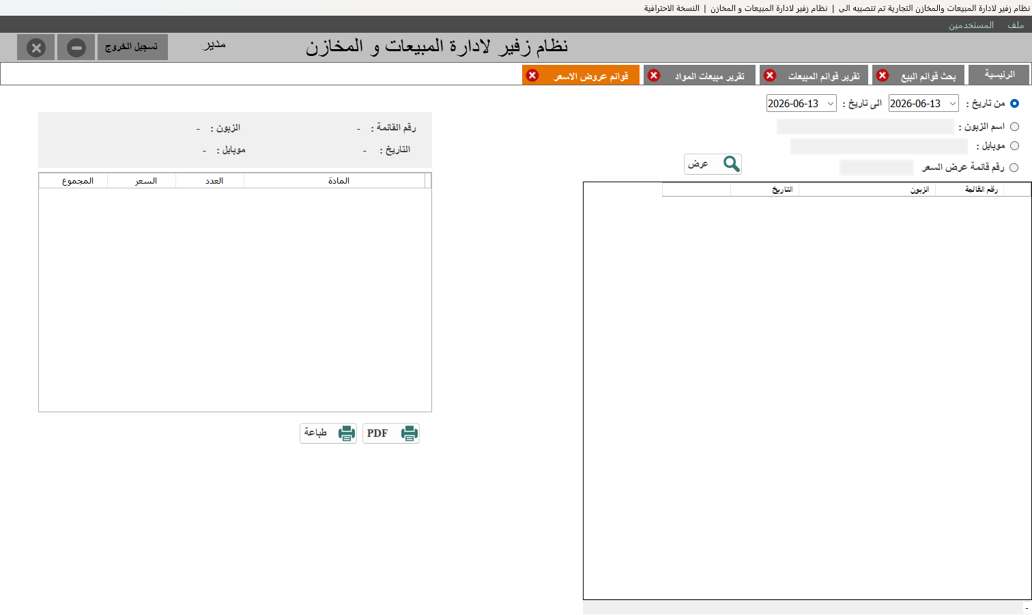Open the من تاريخ date dropdown
The image size is (1032, 615).
click(x=952, y=104)
